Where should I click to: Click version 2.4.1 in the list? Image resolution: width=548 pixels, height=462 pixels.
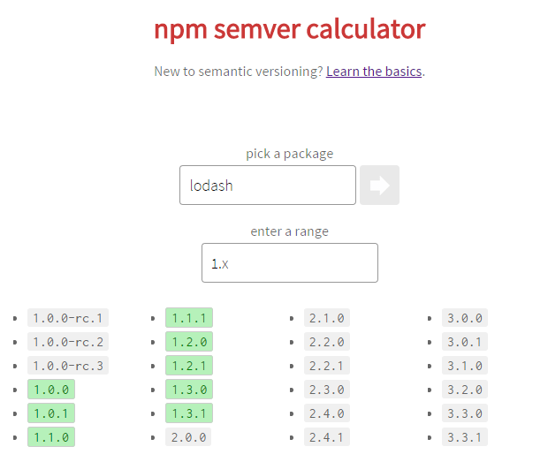coord(327,436)
